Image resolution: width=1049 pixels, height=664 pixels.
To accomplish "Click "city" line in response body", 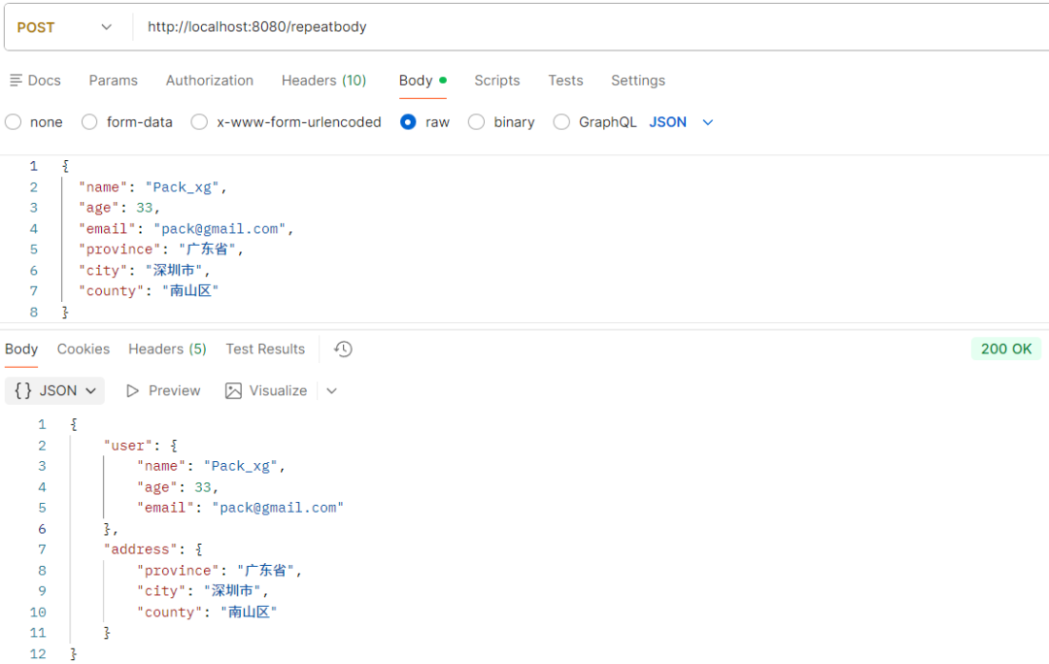I will (203, 591).
